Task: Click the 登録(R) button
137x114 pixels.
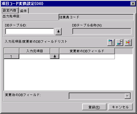Action: click(x=94, y=107)
